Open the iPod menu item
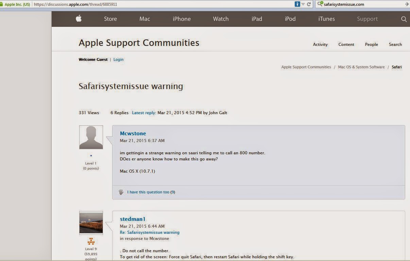Screen dimensions: 410x261 coord(290,19)
